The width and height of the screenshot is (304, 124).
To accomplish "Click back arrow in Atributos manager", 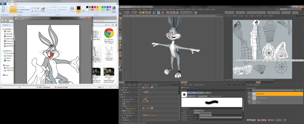I will coord(229,85).
